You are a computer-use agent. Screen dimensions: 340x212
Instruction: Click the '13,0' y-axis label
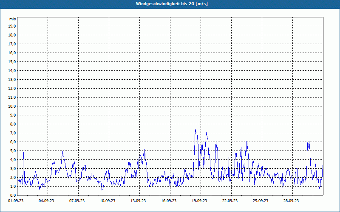(x=12, y=80)
